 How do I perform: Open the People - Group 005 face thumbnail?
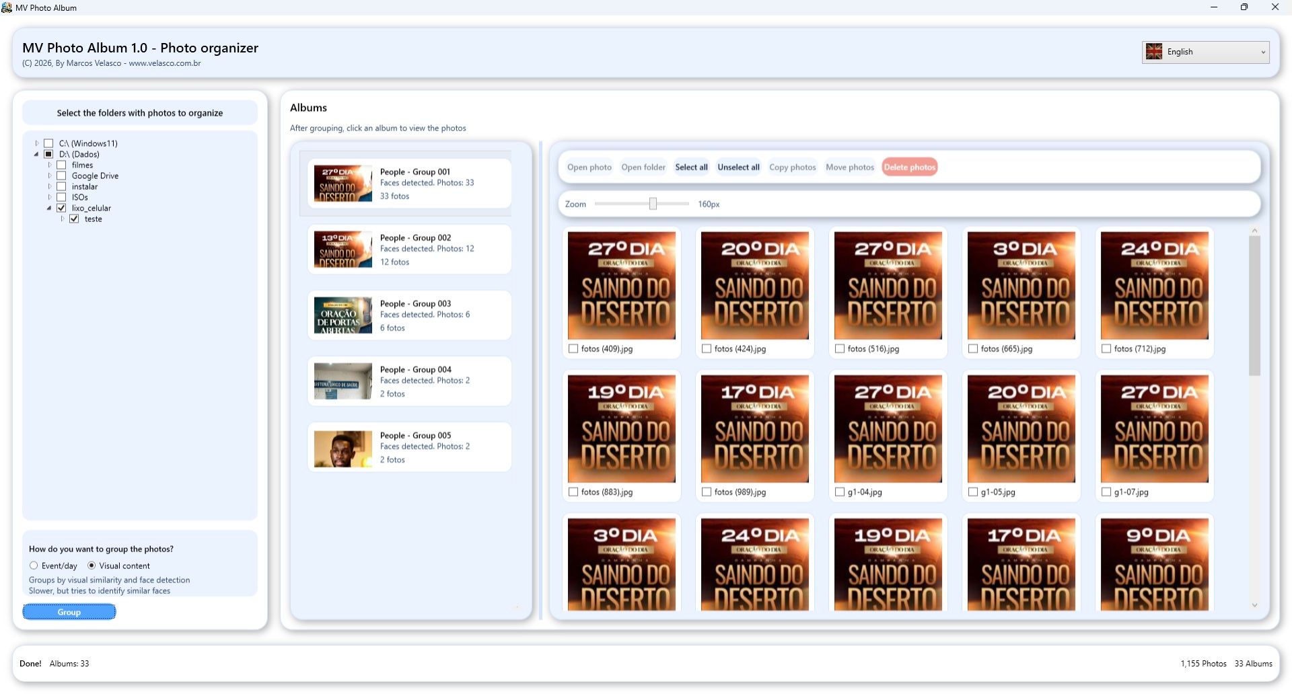(x=343, y=449)
